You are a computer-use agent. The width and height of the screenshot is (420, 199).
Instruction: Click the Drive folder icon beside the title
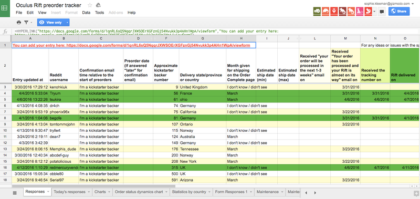point(98,5)
